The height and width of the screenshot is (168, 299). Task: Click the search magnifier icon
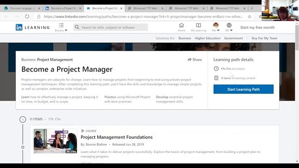point(77,27)
